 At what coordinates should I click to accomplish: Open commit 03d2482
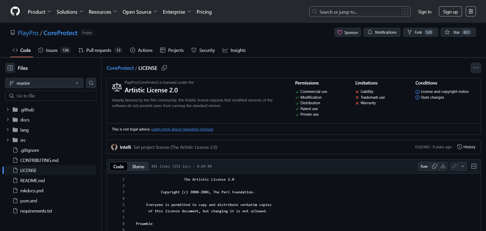[422, 147]
